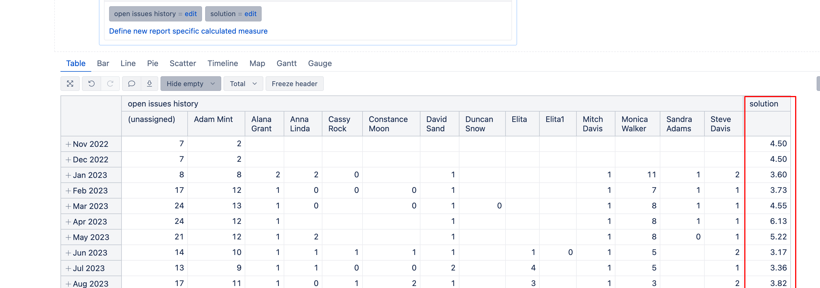Click the unassigned value 14 for Jun 2023
This screenshot has height=288, width=820.
(x=179, y=252)
